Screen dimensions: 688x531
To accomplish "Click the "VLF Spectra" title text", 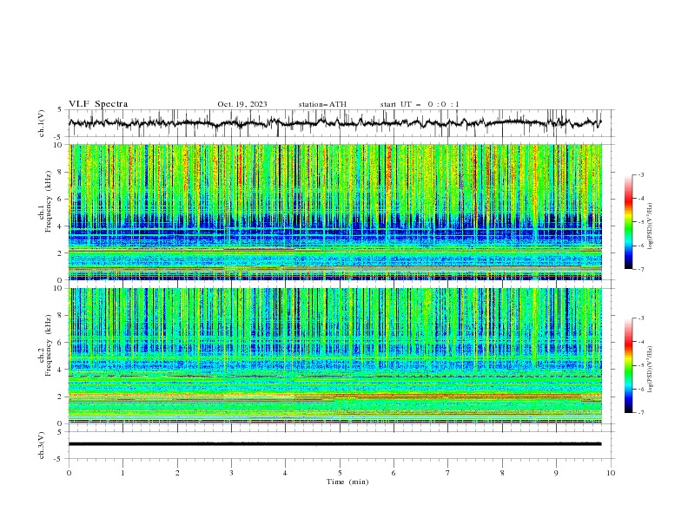I will pos(98,104).
